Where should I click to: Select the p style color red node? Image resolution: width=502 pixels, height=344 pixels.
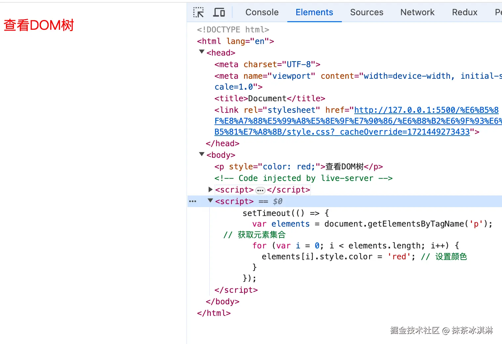pyautogui.click(x=299, y=167)
